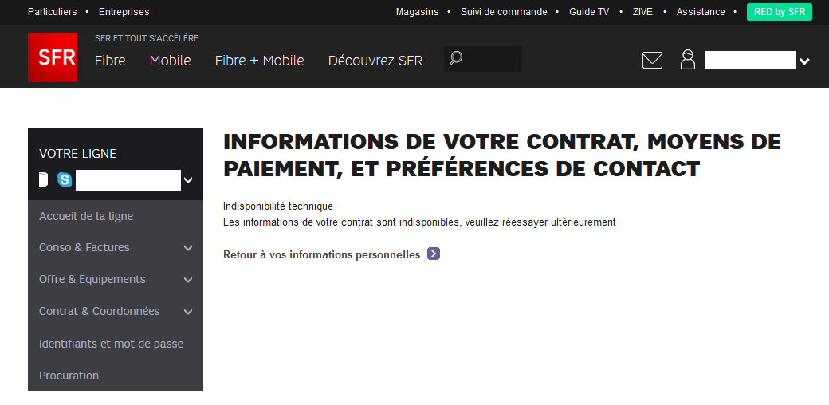Select Découvrez SFR in navigation
This screenshot has width=829, height=405.
tap(375, 61)
